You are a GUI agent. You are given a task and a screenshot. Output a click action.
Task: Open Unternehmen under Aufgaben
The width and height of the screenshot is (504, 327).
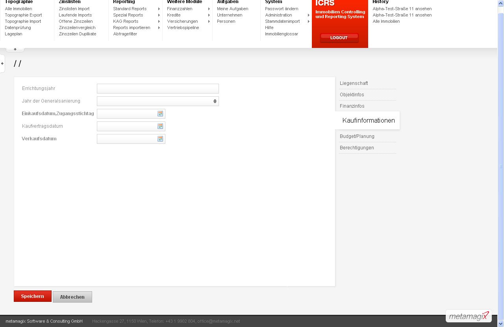click(230, 15)
